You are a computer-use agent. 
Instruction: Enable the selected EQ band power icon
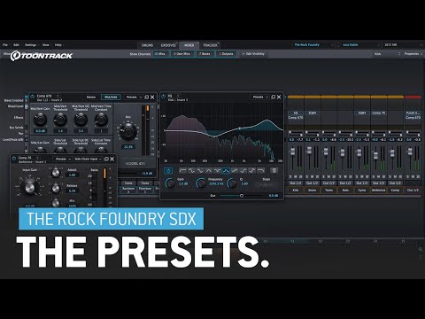point(168,171)
